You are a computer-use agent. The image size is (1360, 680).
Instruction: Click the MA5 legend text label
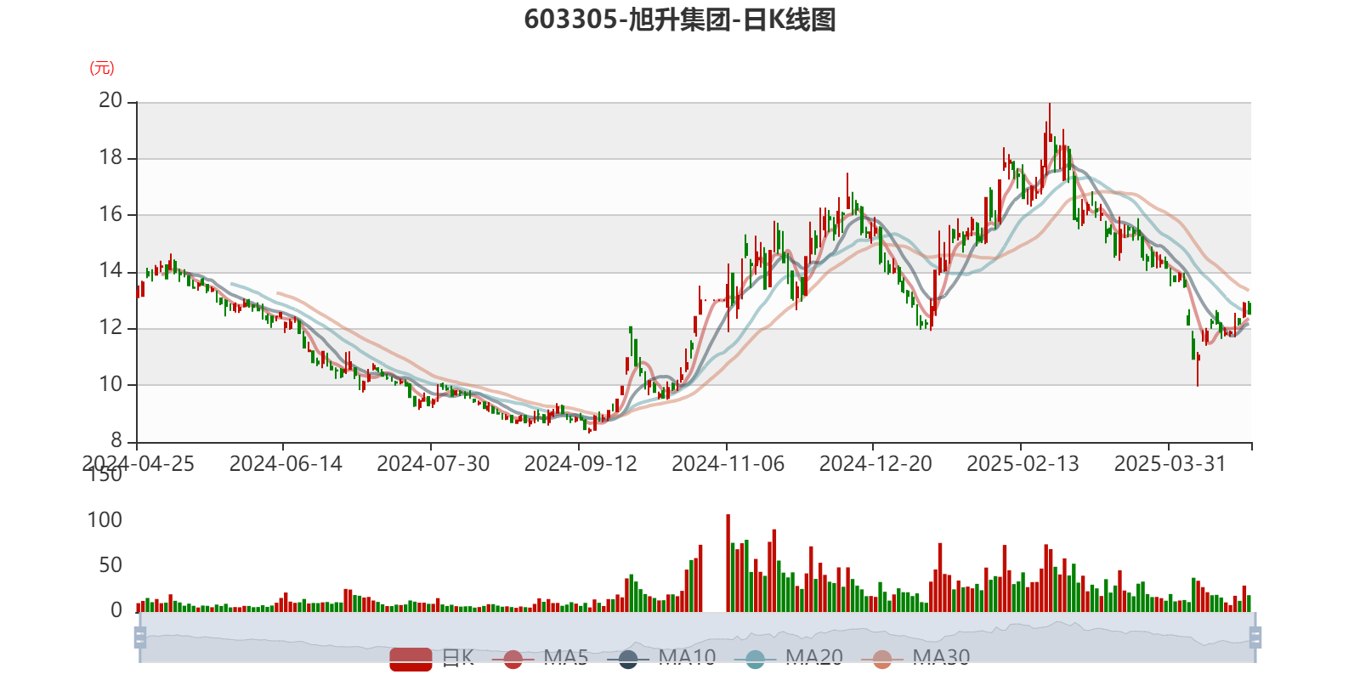(566, 657)
